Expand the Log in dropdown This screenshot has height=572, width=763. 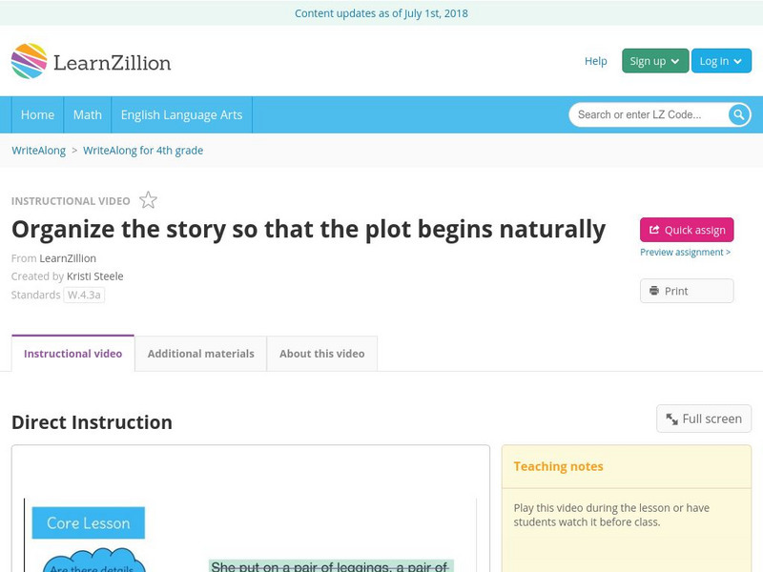pyautogui.click(x=721, y=61)
